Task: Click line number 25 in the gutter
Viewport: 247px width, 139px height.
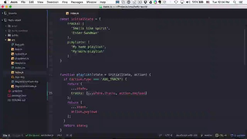Action: (x=51, y=93)
